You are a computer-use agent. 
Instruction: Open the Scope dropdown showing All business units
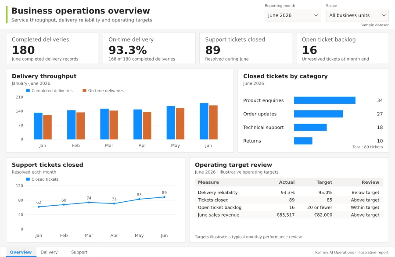357,15
